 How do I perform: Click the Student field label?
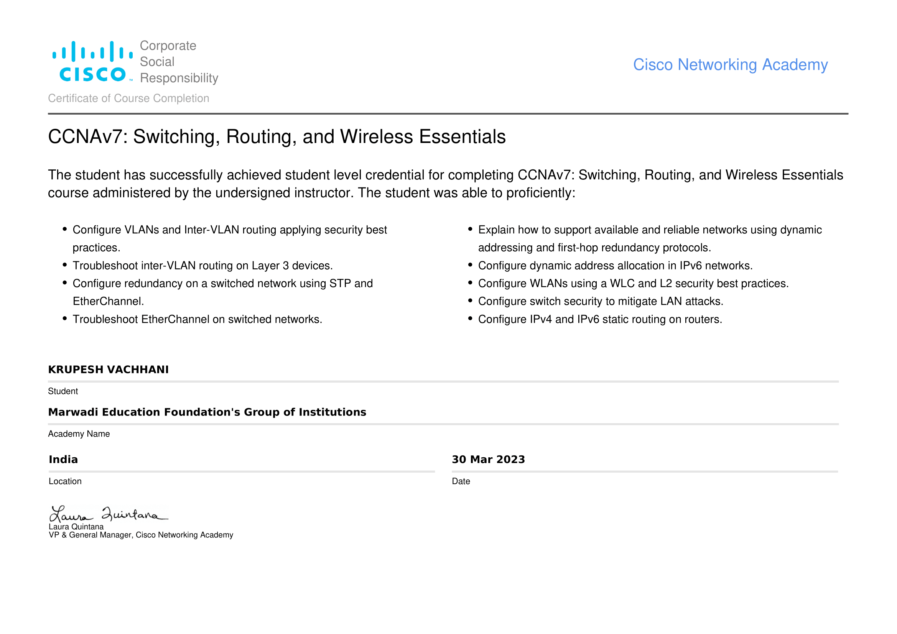[63, 392]
